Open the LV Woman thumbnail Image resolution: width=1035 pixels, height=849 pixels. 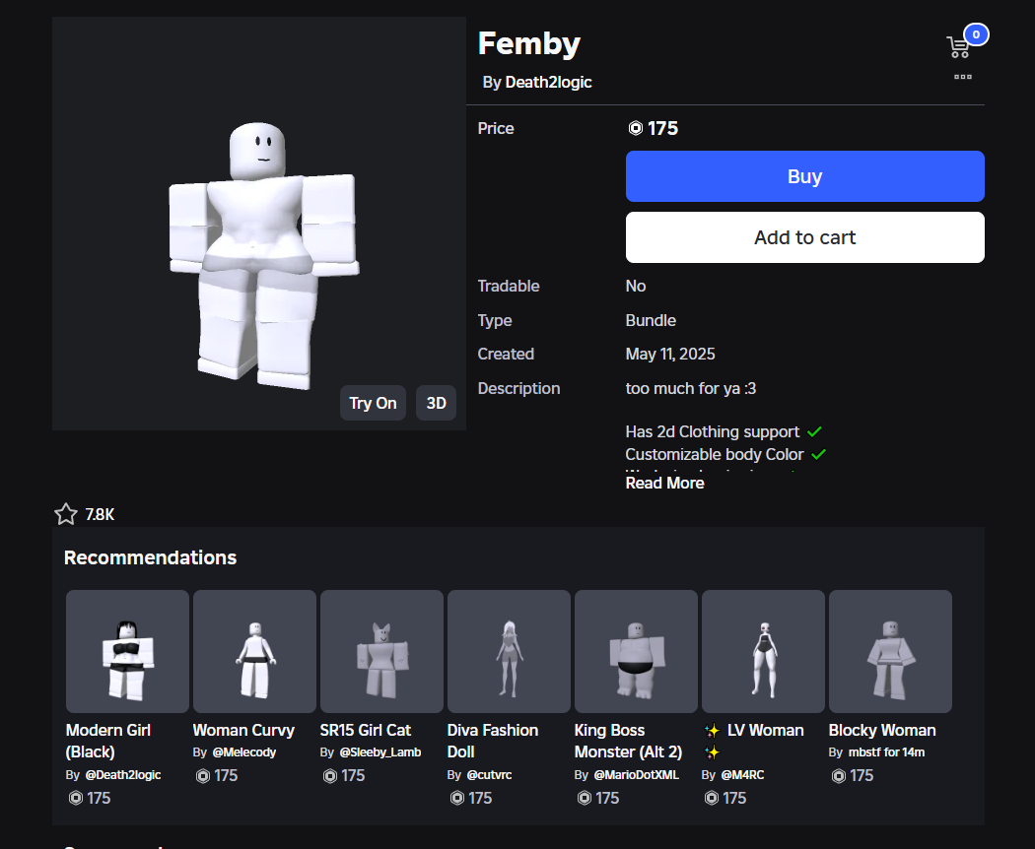tap(763, 651)
